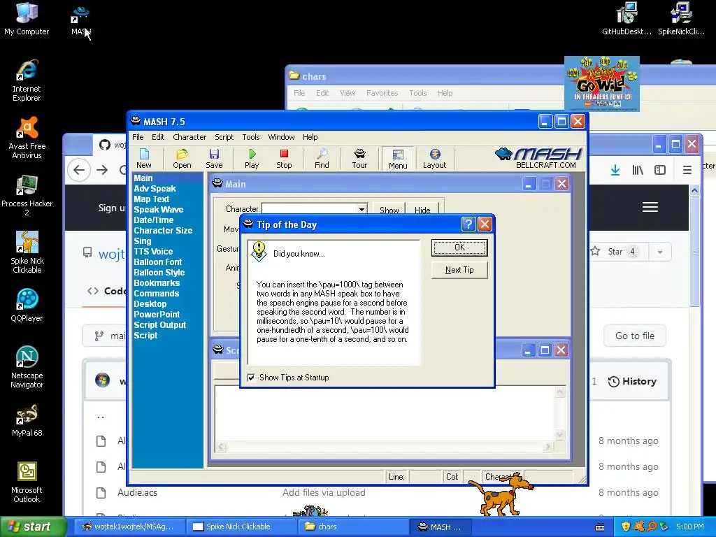This screenshot has width=716, height=537.
Task: Open the Tools menu in MASH
Action: pyautogui.click(x=251, y=137)
